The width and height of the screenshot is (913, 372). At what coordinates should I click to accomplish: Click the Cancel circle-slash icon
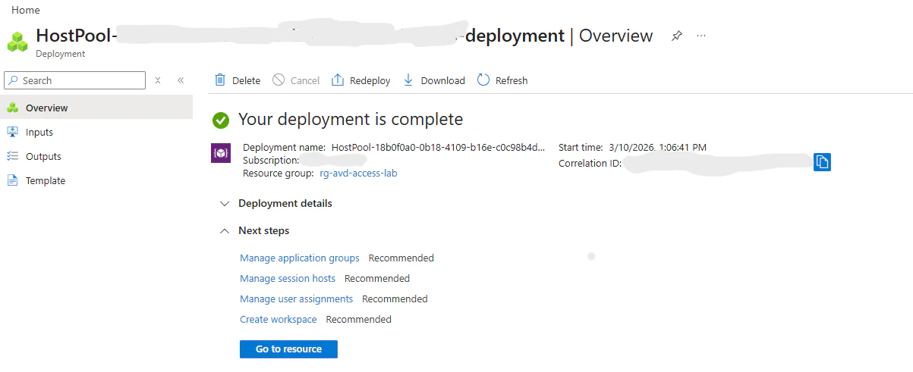click(279, 80)
